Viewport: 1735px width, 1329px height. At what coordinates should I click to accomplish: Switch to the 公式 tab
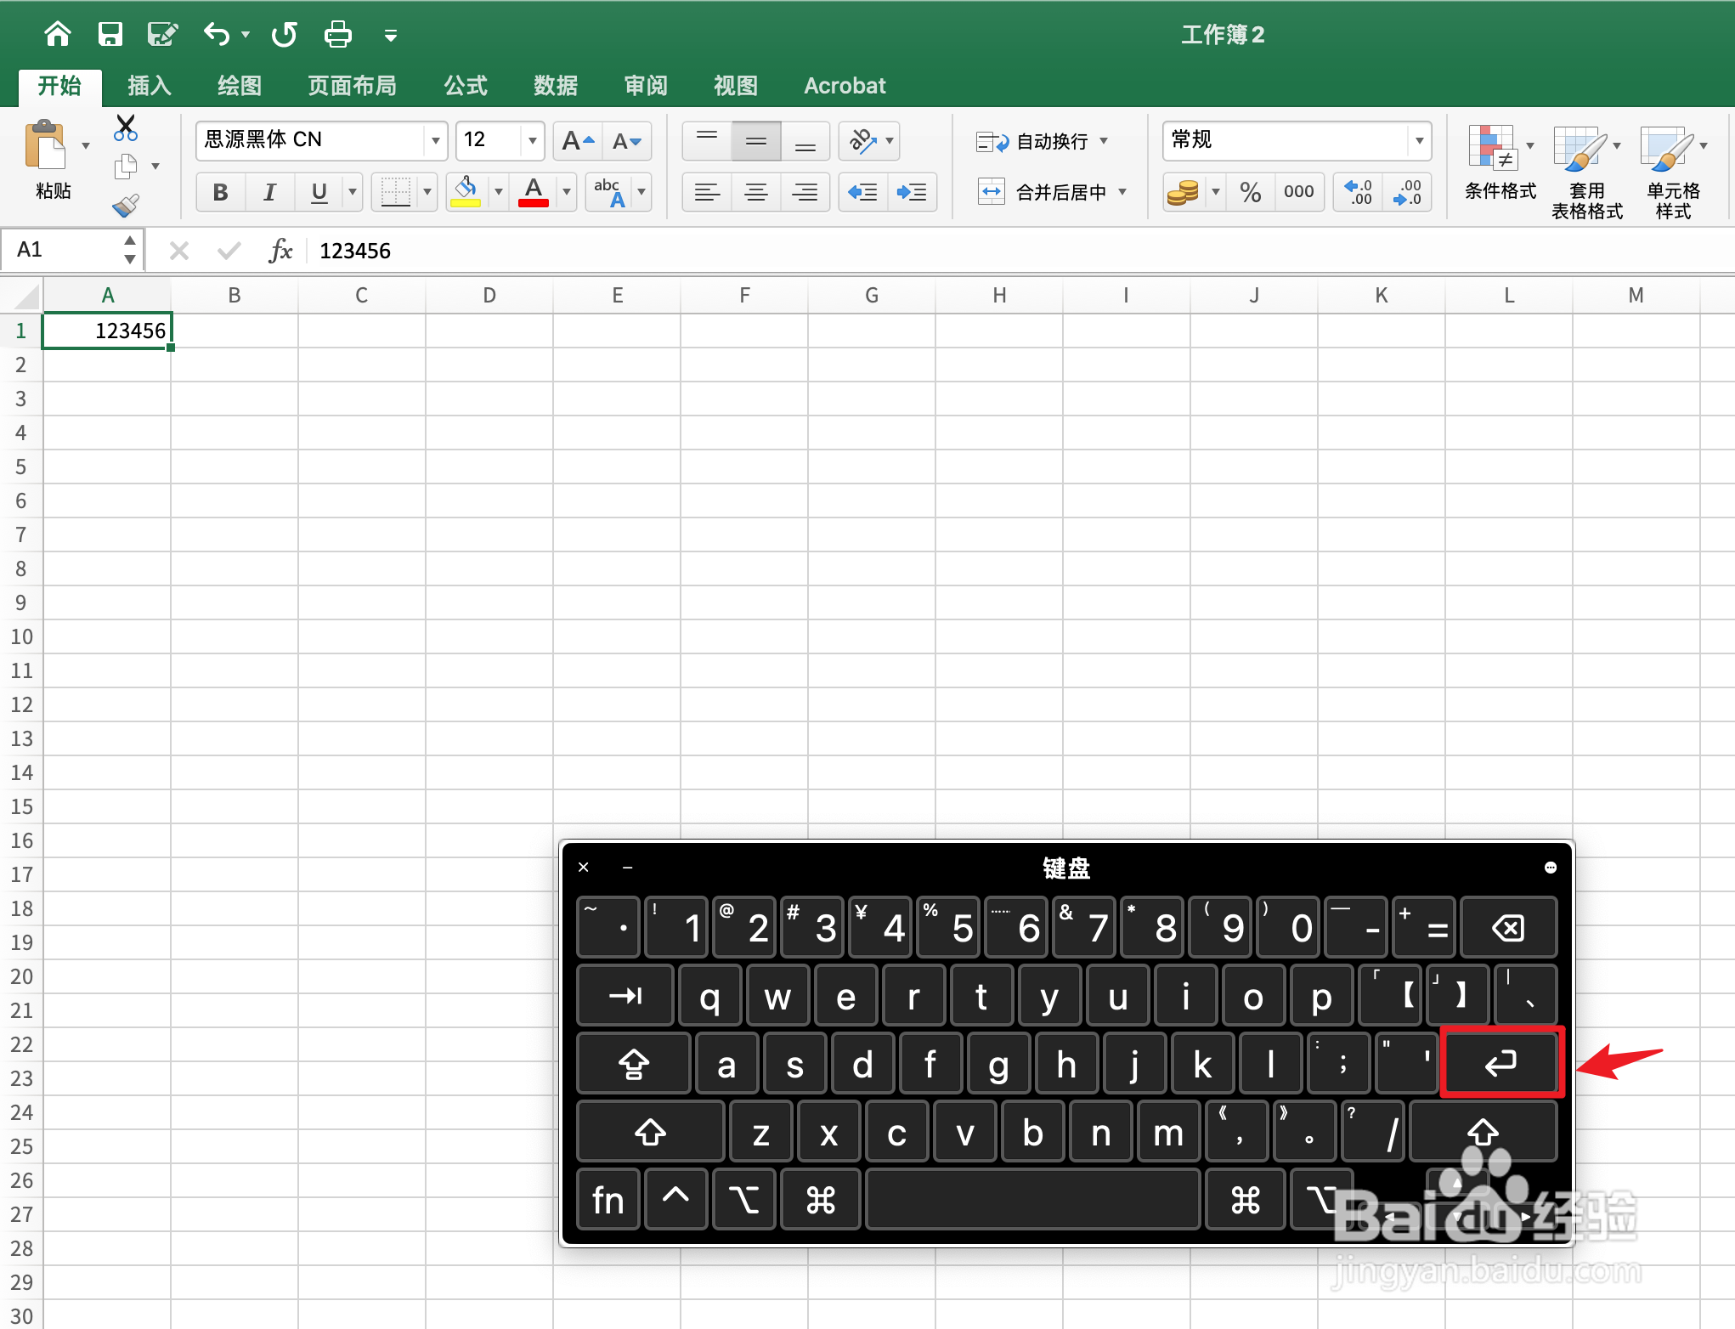click(466, 86)
